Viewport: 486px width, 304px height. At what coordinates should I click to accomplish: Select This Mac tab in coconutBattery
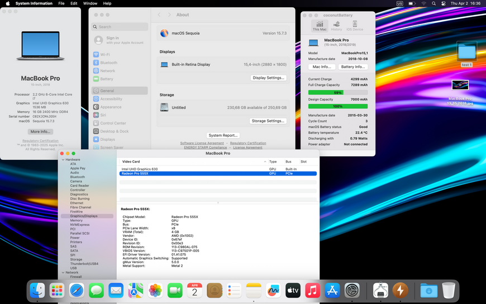[320, 26]
